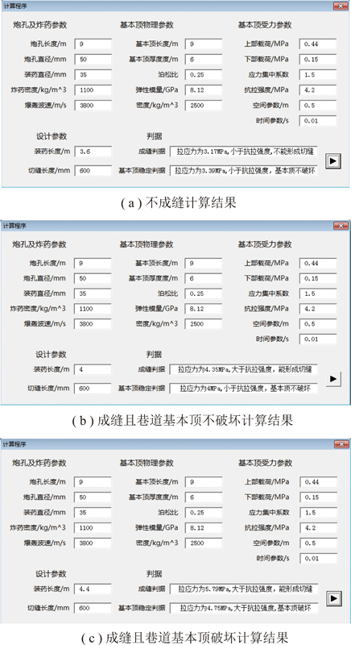Focus 基本顶稳定判据 result reading 拉应力为4.75MPa

244,608
